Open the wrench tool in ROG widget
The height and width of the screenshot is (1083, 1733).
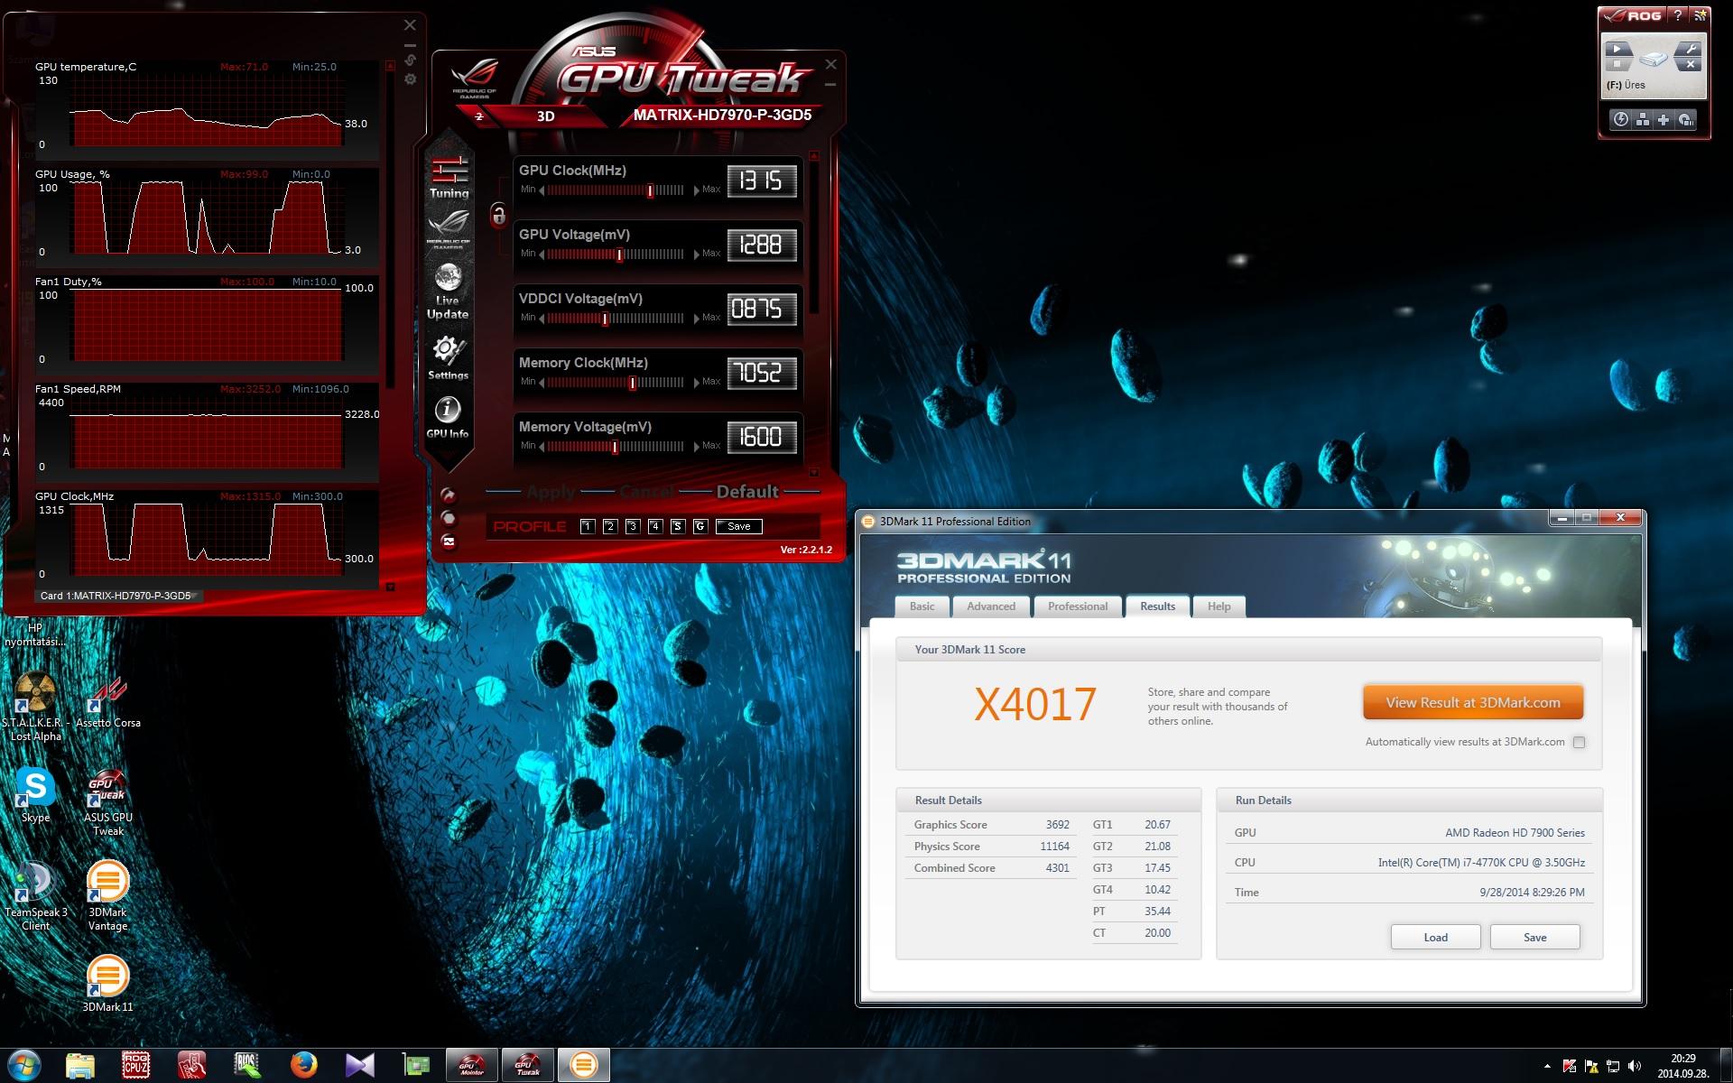tap(1691, 50)
